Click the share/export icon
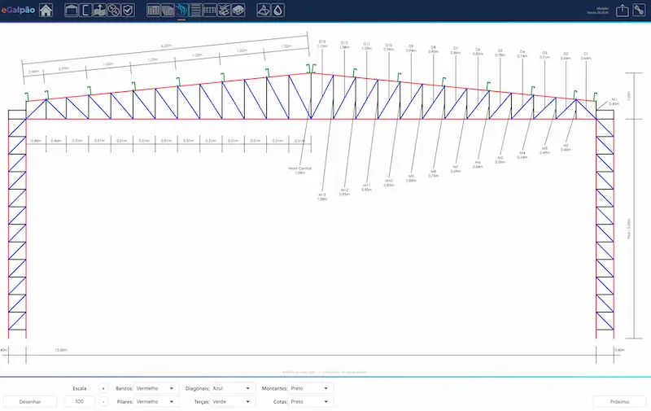The width and height of the screenshot is (651, 411). (622, 11)
